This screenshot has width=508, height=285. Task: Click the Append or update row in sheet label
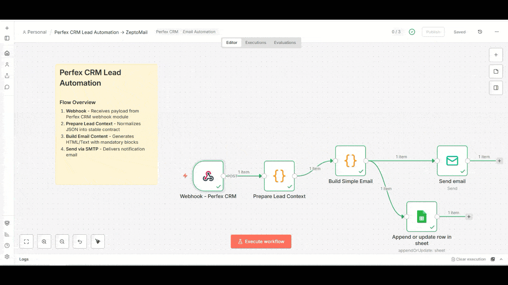click(421, 240)
